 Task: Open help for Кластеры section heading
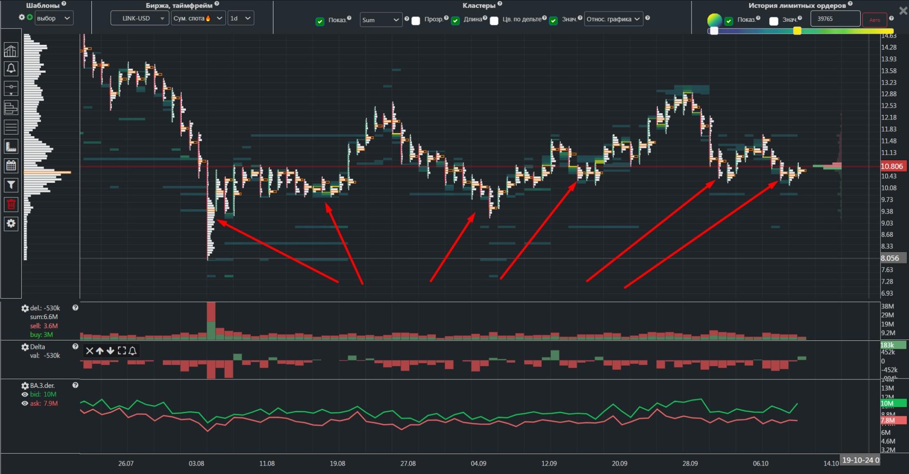(x=500, y=4)
